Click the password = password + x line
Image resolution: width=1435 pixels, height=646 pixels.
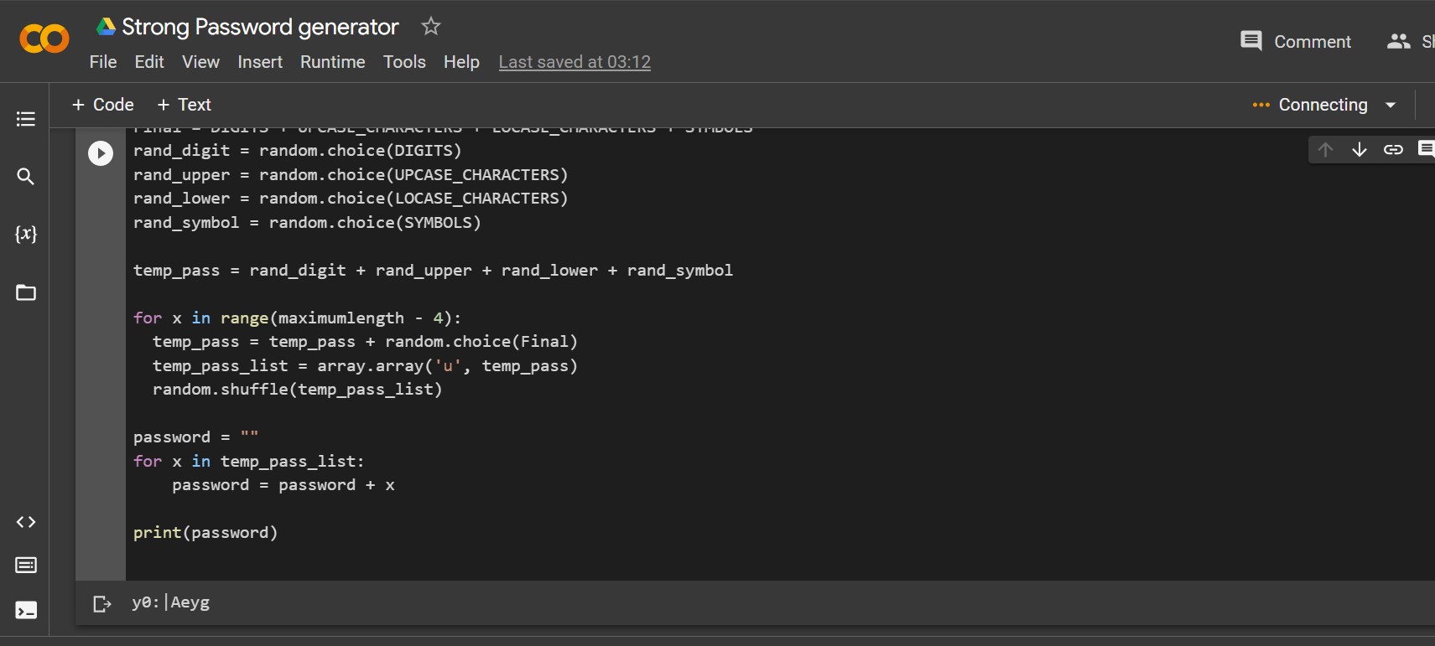click(x=283, y=485)
